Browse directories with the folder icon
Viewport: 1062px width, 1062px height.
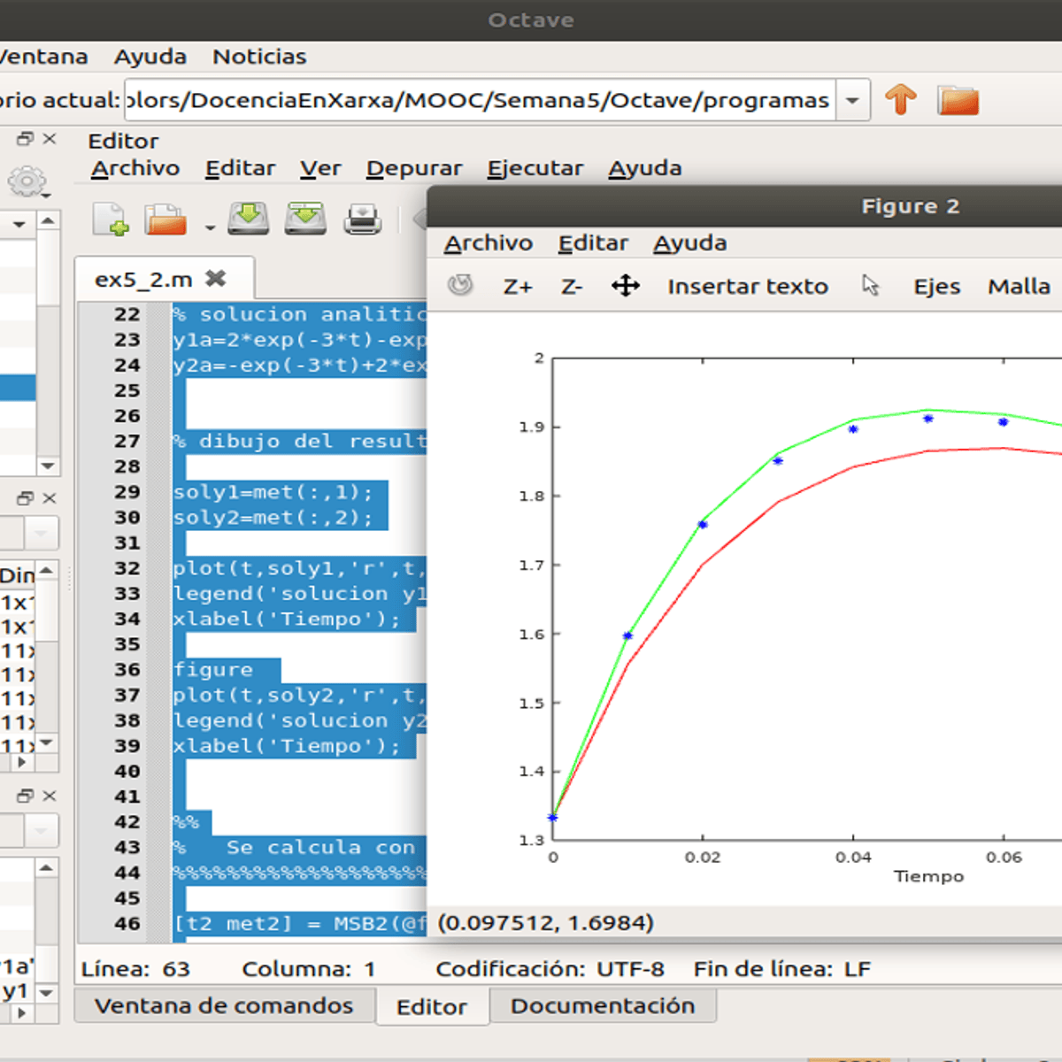[958, 100]
